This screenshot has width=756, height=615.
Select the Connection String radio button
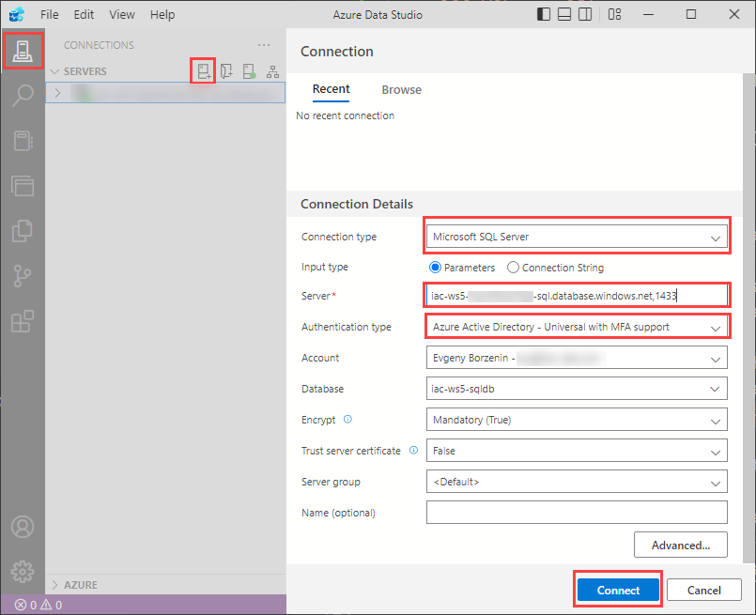coord(513,267)
